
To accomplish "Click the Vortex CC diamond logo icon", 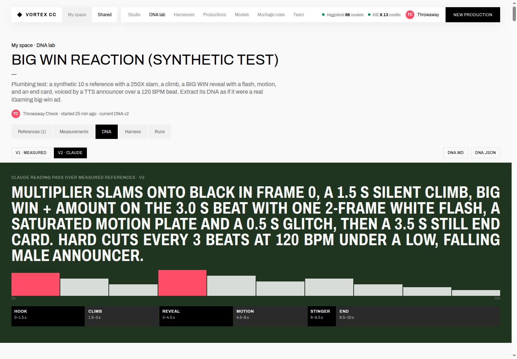I will click(x=20, y=15).
